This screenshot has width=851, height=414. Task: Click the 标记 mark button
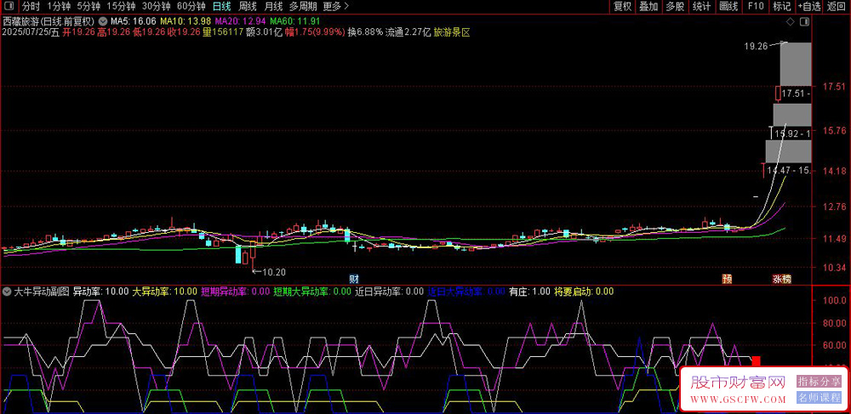[782, 7]
